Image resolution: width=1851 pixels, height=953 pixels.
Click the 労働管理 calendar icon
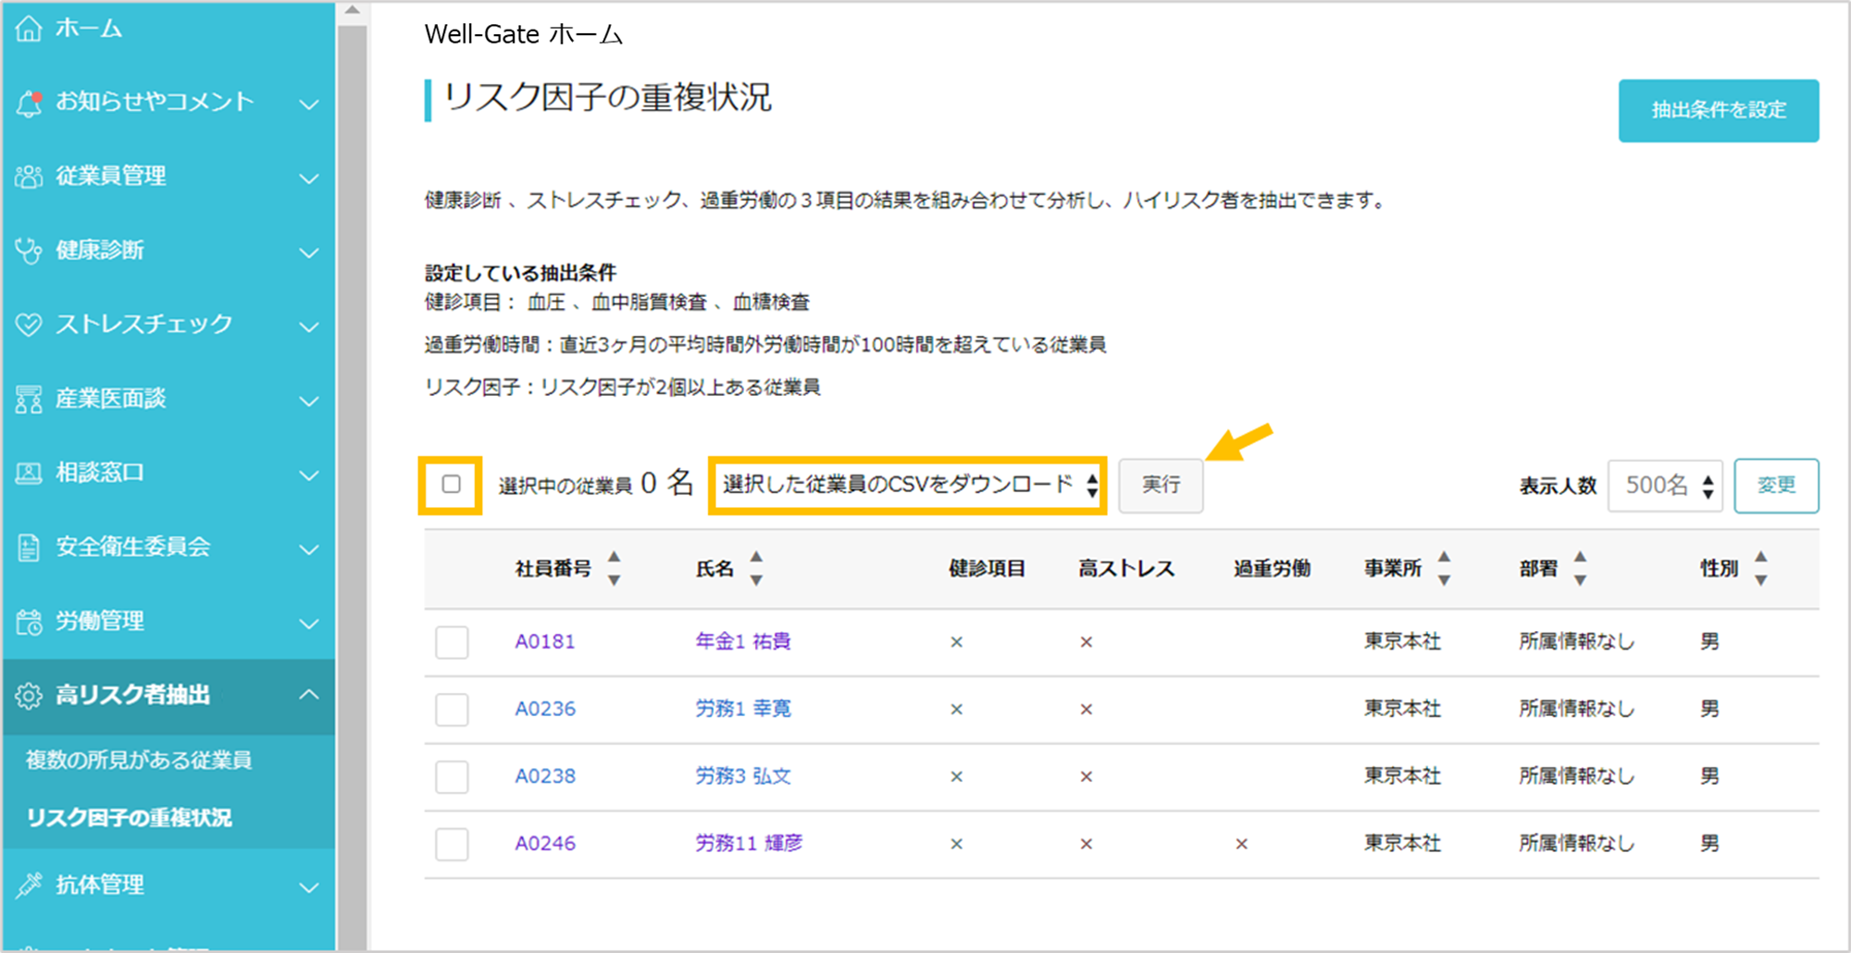29,622
